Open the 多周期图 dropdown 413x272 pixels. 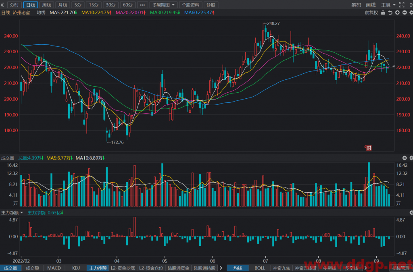pyautogui.click(x=163, y=5)
